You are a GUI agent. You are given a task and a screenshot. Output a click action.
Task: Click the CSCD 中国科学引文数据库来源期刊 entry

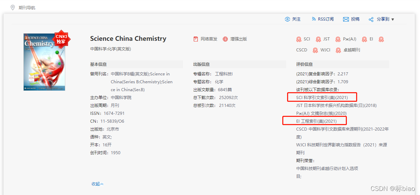pyautogui.click(x=342, y=133)
